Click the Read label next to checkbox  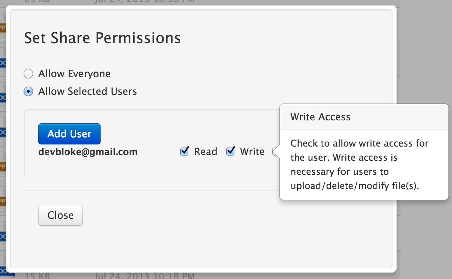click(x=206, y=152)
